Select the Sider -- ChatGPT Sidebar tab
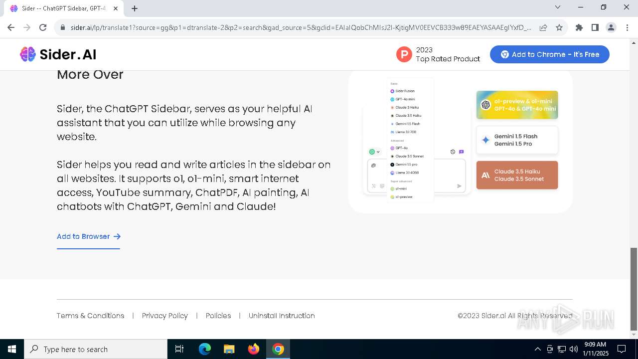Screen dimensions: 638x359 click(x=64, y=8)
